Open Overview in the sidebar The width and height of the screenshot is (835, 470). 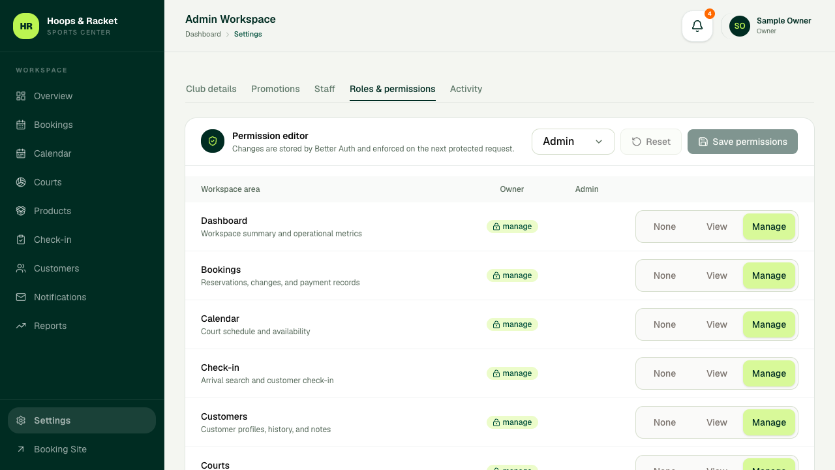[x=82, y=96]
